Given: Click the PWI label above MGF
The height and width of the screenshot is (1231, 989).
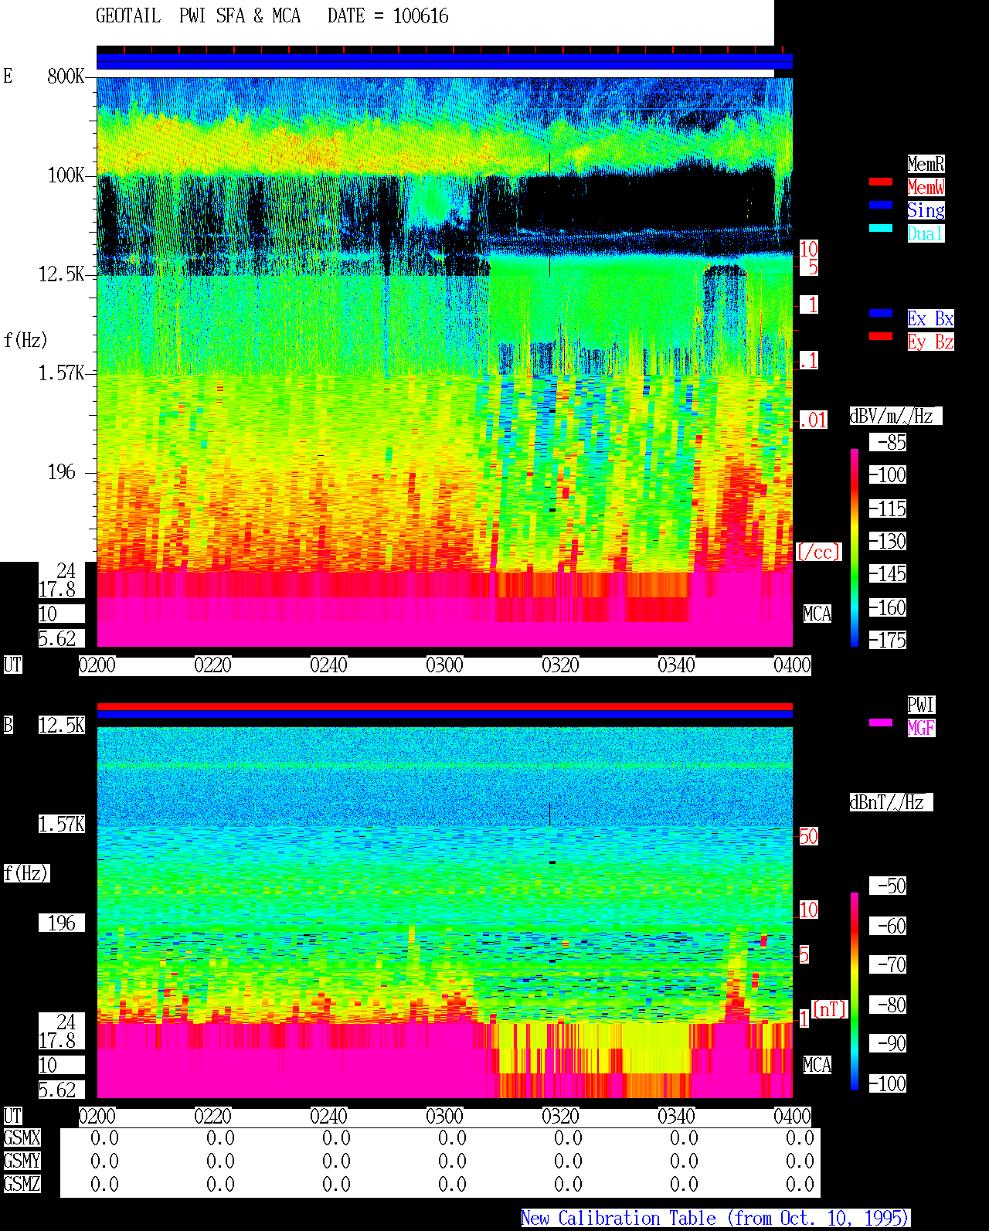Looking at the screenshot, I should tap(921, 705).
